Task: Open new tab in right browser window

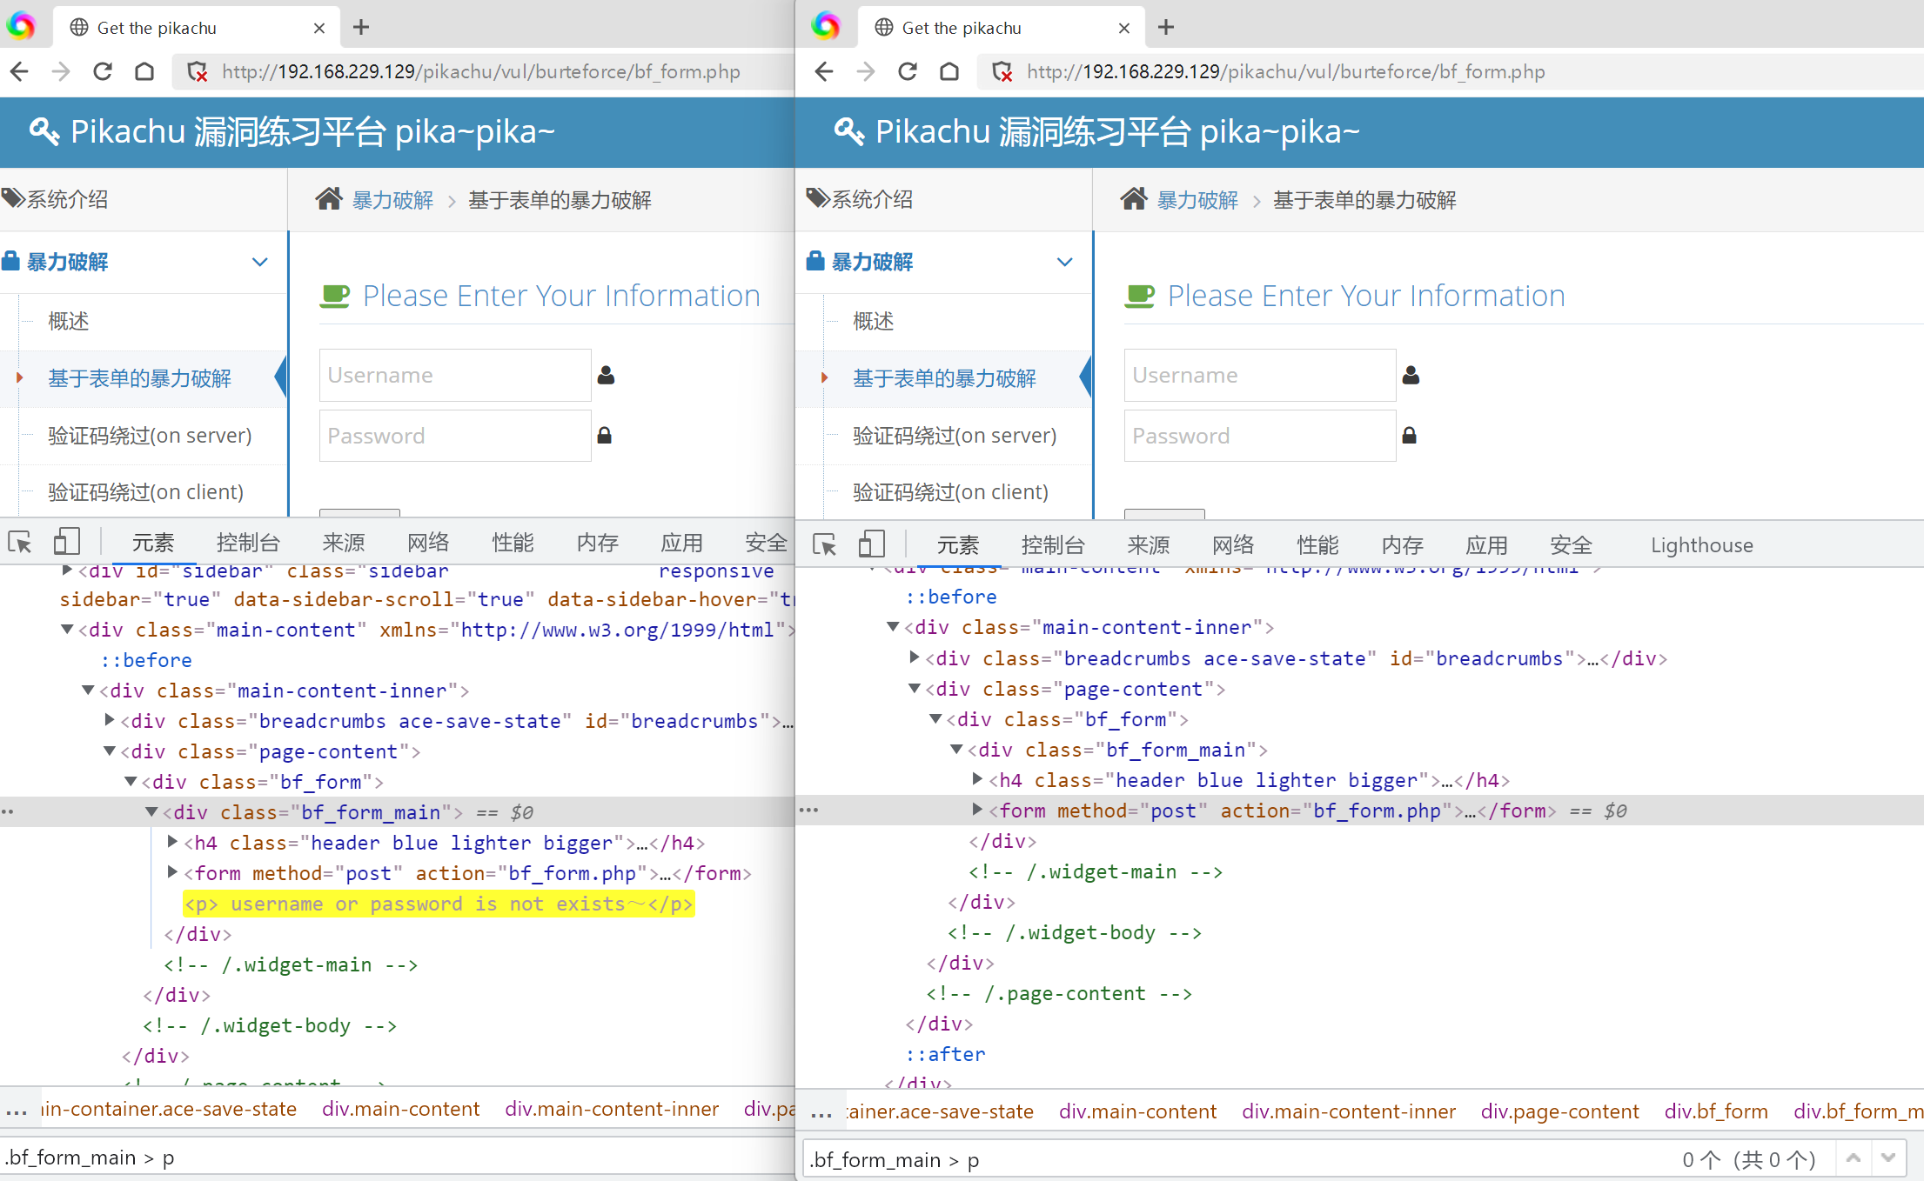Action: (1166, 27)
